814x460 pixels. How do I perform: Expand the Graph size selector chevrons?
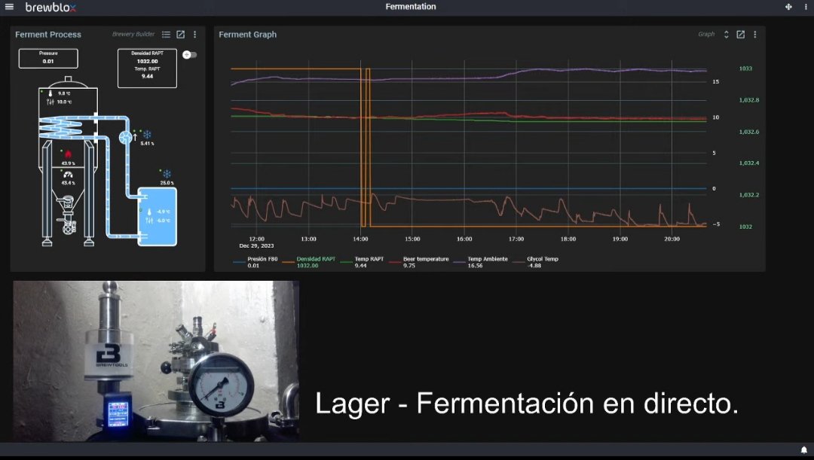(726, 34)
